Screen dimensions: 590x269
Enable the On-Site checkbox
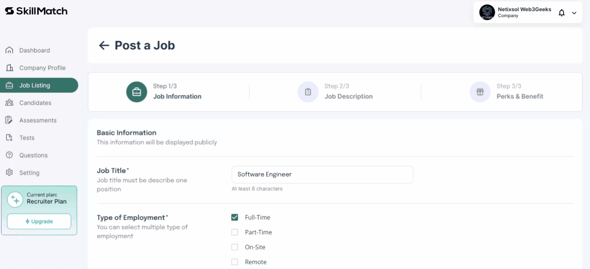pos(235,247)
